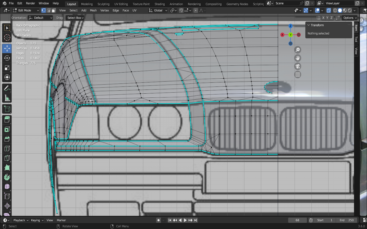Switch to the UV Editing workspace tab
367x229 pixels.
coord(121,4)
